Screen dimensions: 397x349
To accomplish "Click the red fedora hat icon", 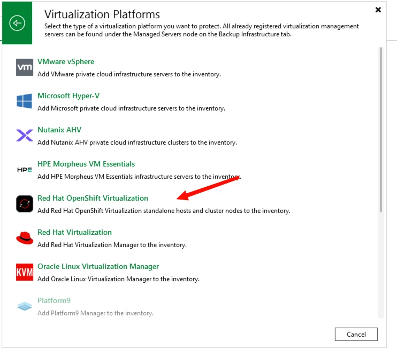I will pyautogui.click(x=25, y=238).
